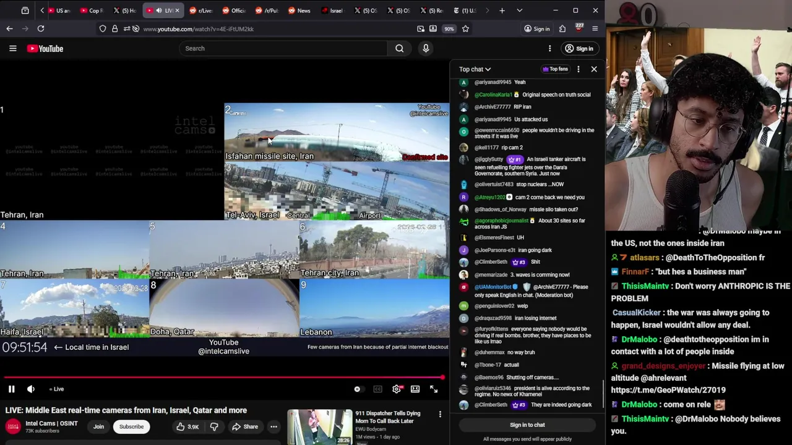792x445 pixels.
Task: Open the 911 Dispatcher video thumbnail
Action: click(320, 426)
